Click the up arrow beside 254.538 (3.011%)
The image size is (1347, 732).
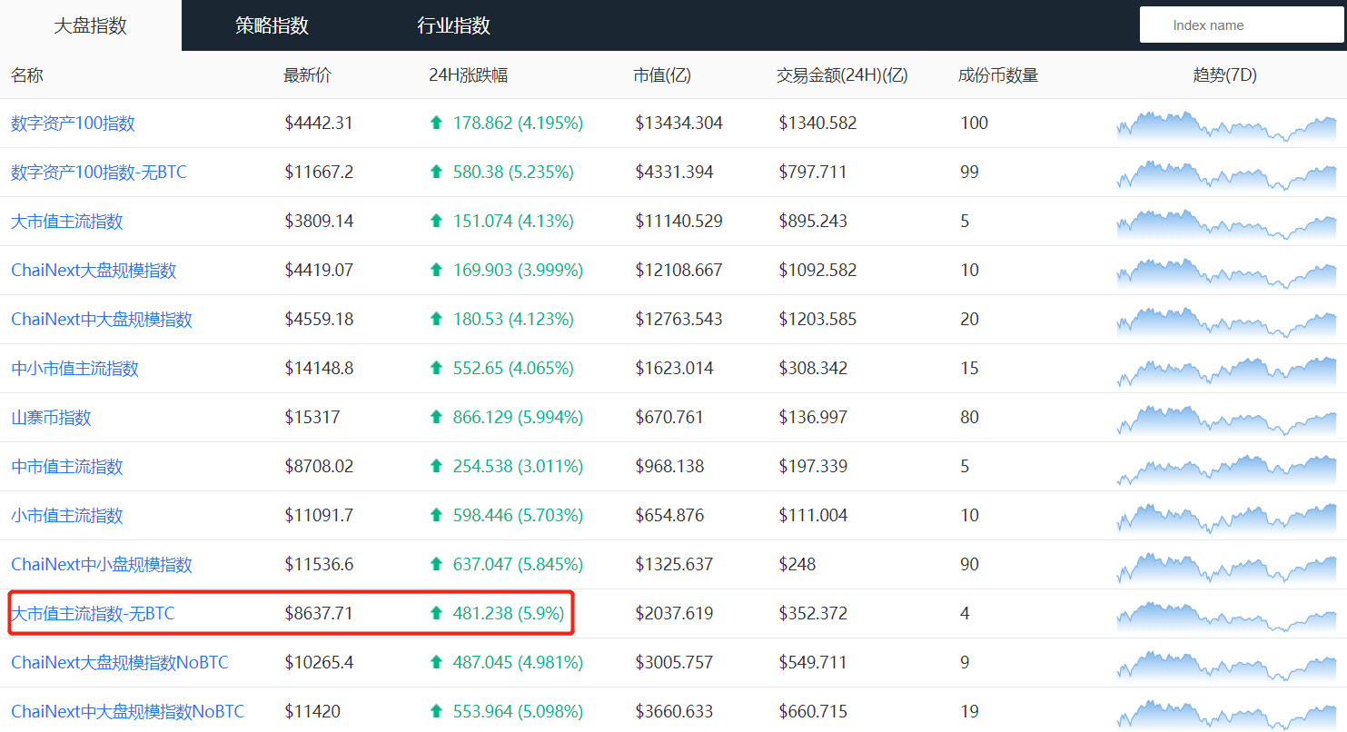point(437,467)
